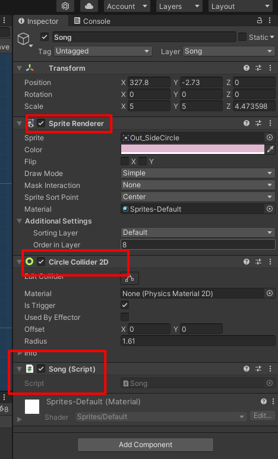
Task: Click the shader Edit button
Action: [262, 416]
